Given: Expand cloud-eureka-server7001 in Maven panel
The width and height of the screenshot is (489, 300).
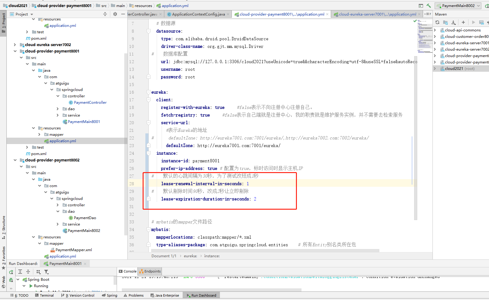Looking at the screenshot, I should [435, 43].
